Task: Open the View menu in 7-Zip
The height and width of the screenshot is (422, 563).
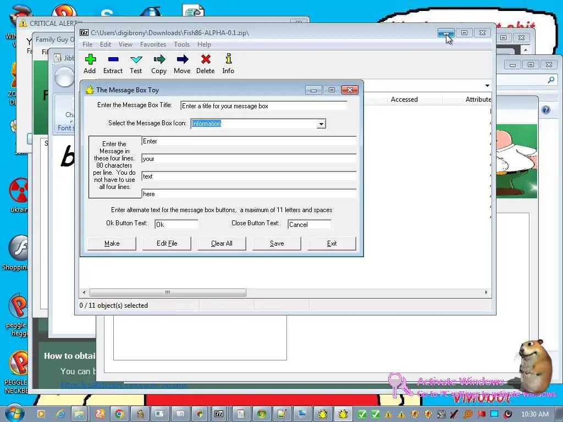Action: [125, 45]
